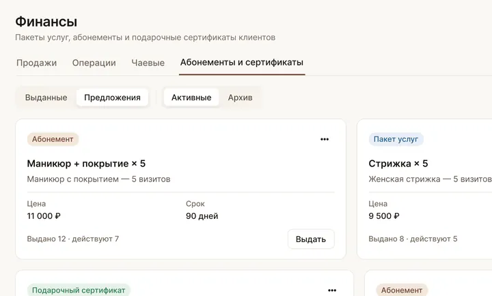Switch the view to Выданные
The width and height of the screenshot is (492, 296).
point(46,98)
